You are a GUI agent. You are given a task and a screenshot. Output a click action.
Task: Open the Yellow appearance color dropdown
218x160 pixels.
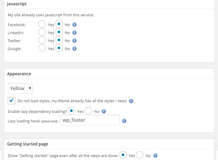pos(20,88)
